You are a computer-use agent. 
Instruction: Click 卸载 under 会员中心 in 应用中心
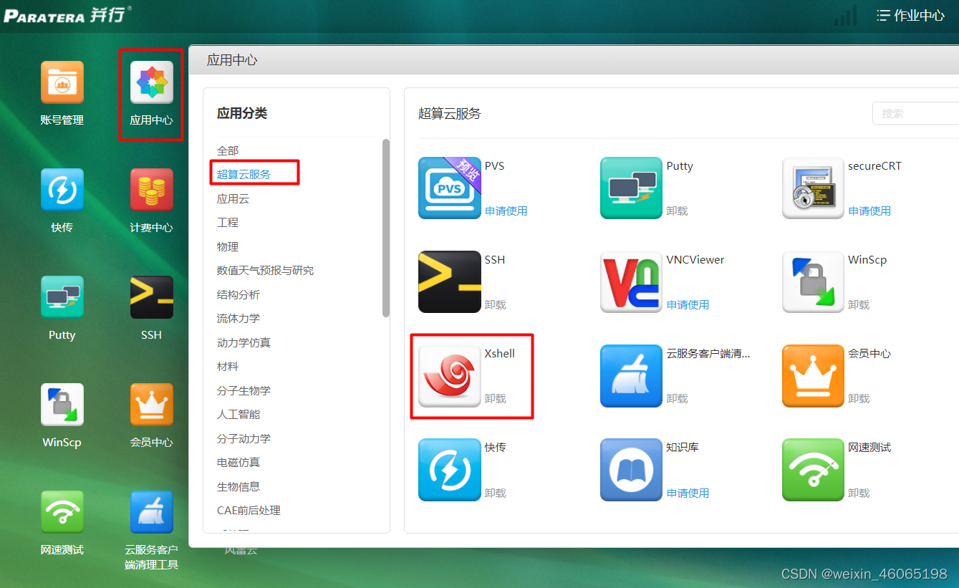(859, 398)
